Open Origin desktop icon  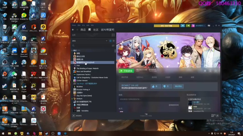(x=5, y=75)
